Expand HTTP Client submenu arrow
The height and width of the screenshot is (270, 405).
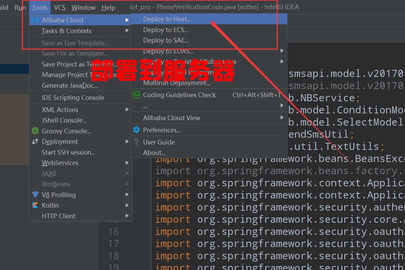tap(127, 216)
